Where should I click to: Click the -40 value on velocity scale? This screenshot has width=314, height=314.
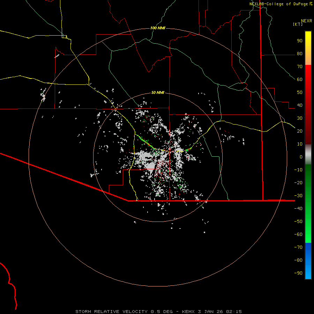298,209
